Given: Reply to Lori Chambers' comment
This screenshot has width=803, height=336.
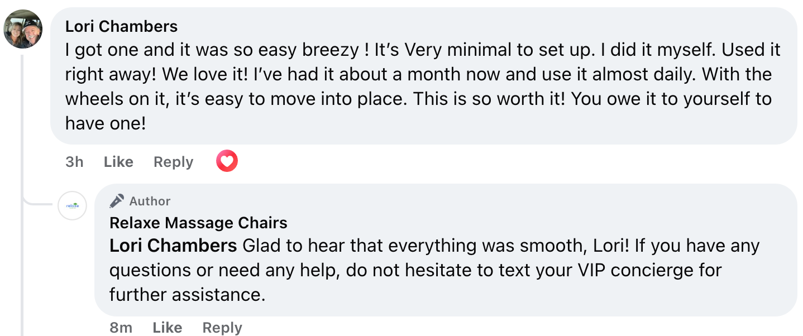Looking at the screenshot, I should (173, 162).
